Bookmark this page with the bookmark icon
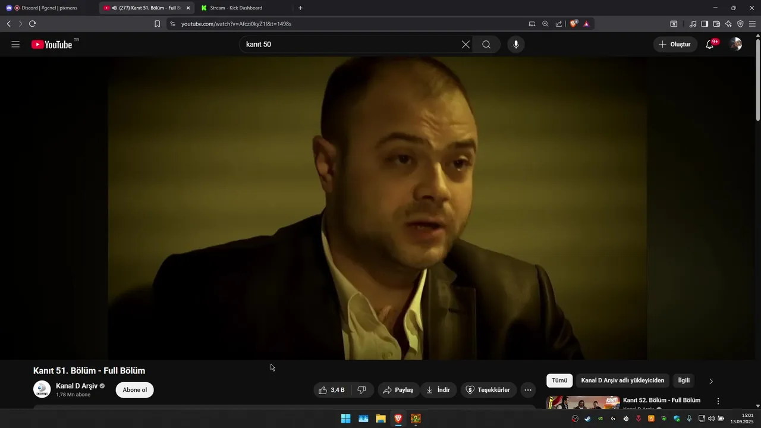761x428 pixels. pos(157,24)
